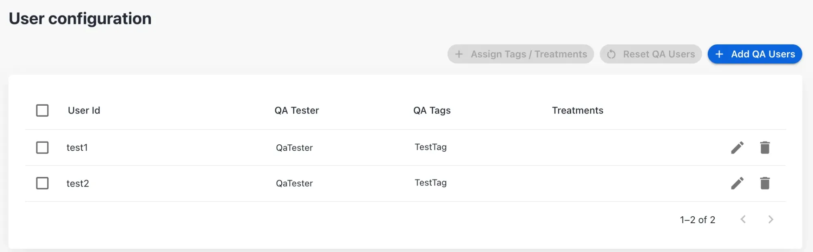This screenshot has width=813, height=252.
Task: Sort by the User Id column header
Action: click(x=84, y=111)
